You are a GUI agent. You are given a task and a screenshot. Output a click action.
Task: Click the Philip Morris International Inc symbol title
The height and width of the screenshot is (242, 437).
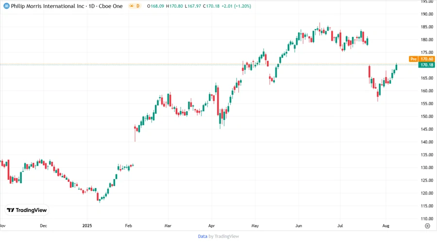coord(48,6)
